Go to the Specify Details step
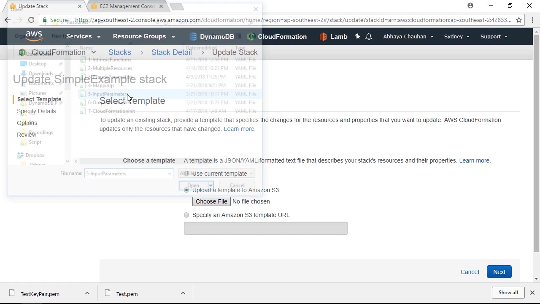This screenshot has width=540, height=304. (x=36, y=111)
